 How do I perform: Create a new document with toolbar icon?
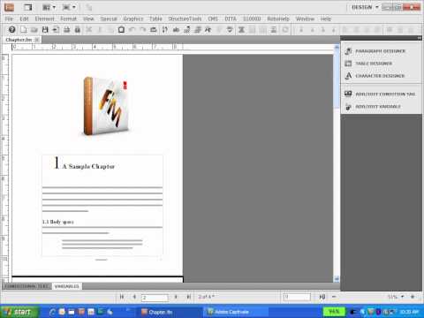click(24, 29)
